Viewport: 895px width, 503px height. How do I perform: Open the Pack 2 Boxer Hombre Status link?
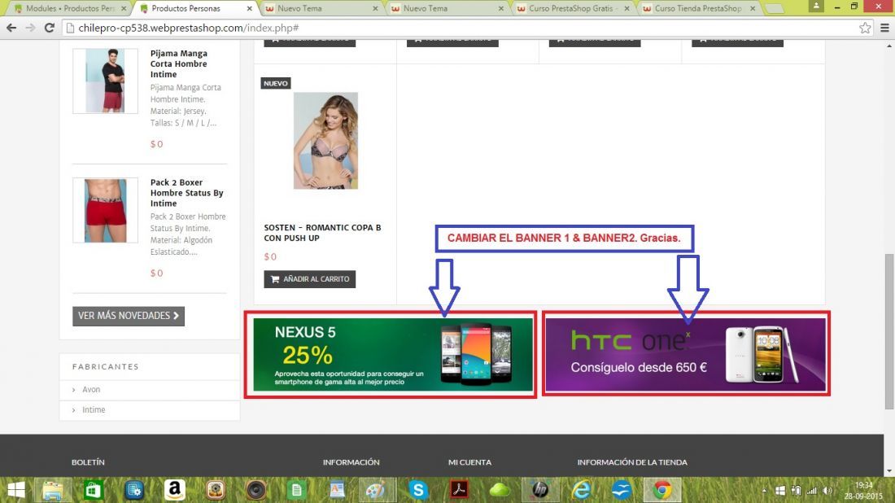pos(186,193)
